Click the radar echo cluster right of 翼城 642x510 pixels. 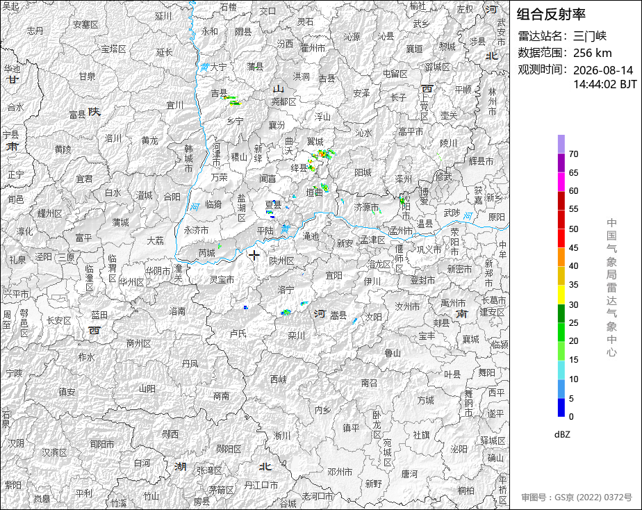coord(322,154)
